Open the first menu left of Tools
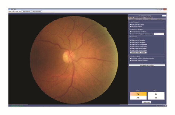The width and height of the screenshot is (175, 115). point(10,12)
